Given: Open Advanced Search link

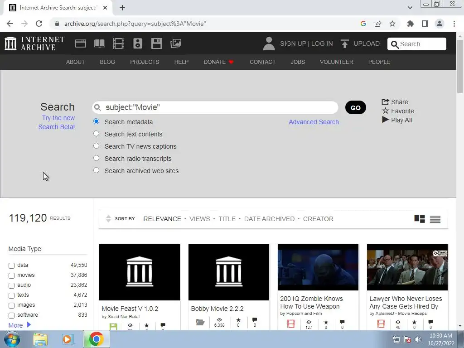Looking at the screenshot, I should [x=314, y=122].
